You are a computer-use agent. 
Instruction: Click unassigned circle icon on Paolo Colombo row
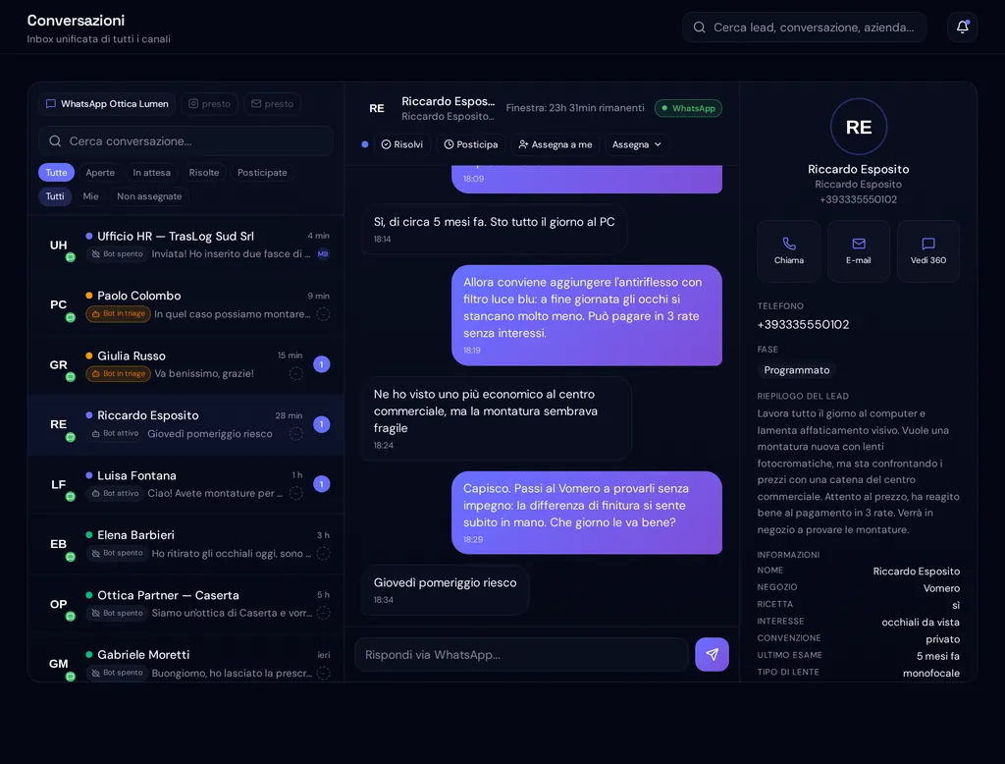coord(324,314)
